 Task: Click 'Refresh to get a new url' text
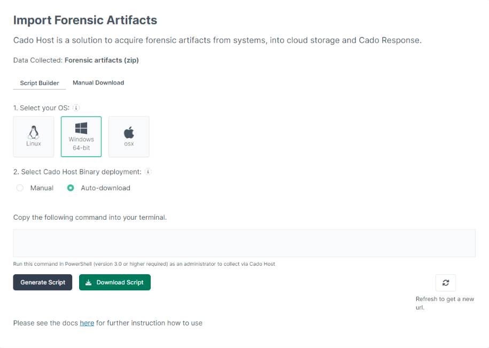[x=445, y=303]
